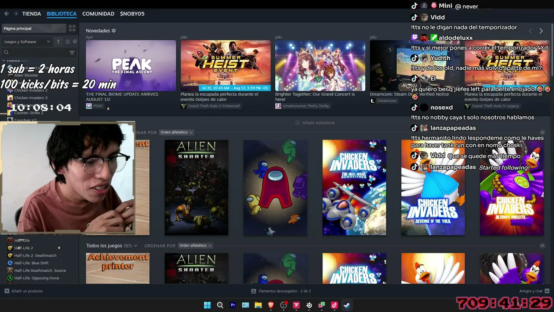
Task: Open Novedades settings gear
Action: coord(114,31)
